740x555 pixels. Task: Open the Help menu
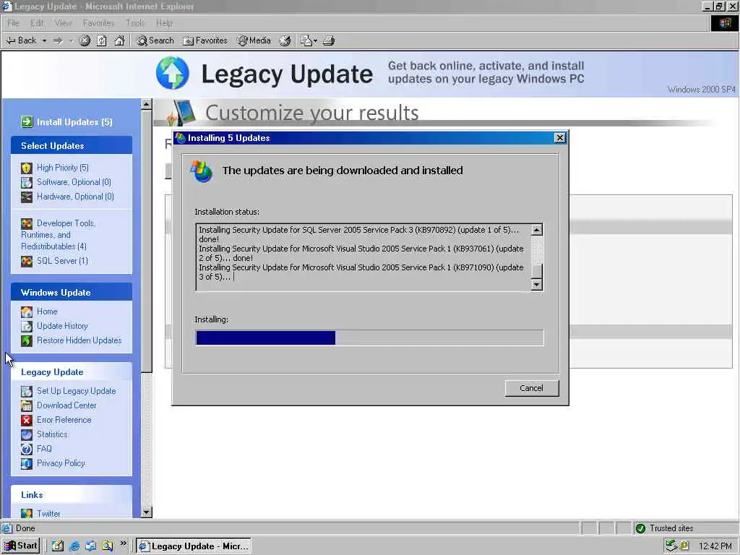click(164, 23)
